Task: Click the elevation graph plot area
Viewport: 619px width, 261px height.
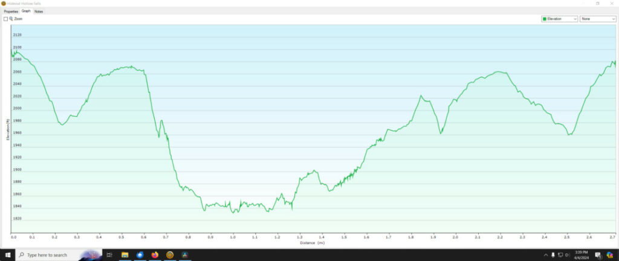Action: pyautogui.click(x=313, y=129)
